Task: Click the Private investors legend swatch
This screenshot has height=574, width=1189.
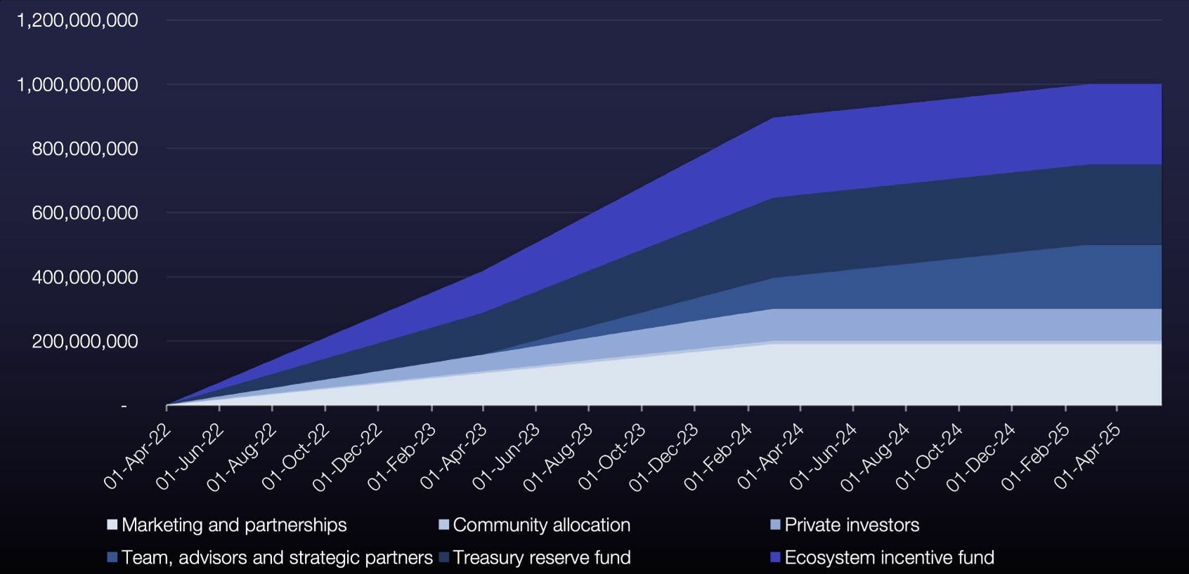Action: click(775, 525)
